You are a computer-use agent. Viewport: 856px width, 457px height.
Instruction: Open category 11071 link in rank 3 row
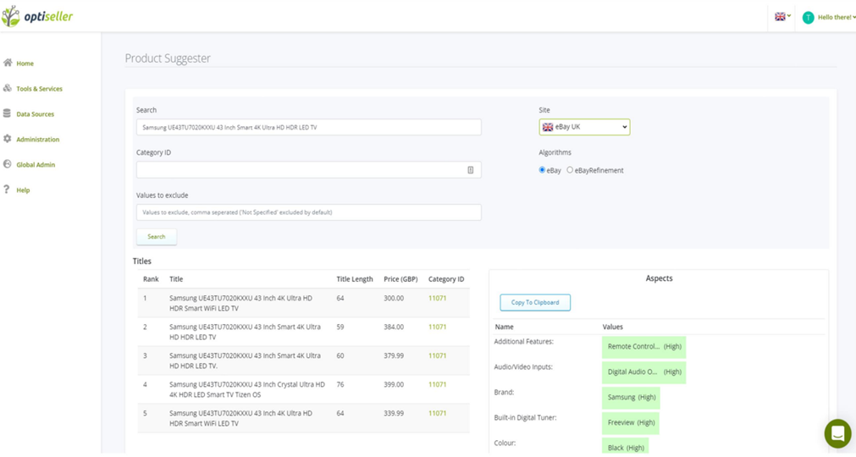(x=437, y=355)
